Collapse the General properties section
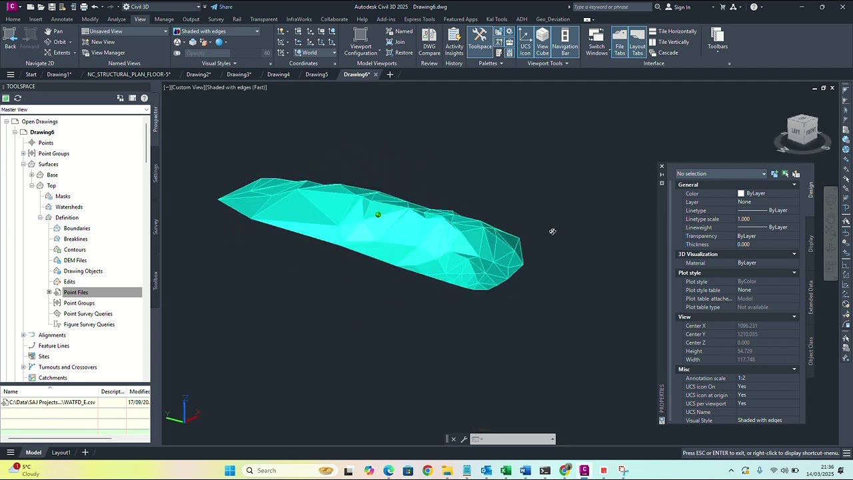 tap(794, 185)
